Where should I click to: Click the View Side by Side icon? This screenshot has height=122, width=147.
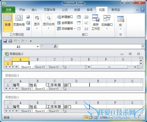[x=86, y=17]
